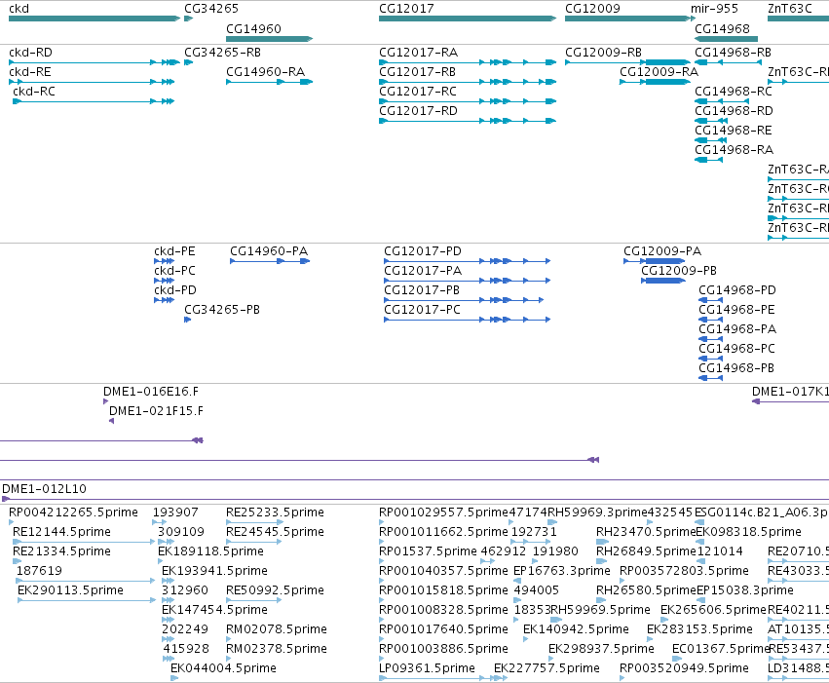Select the CG12017-PB protein label
The width and height of the screenshot is (829, 683).
tap(422, 290)
